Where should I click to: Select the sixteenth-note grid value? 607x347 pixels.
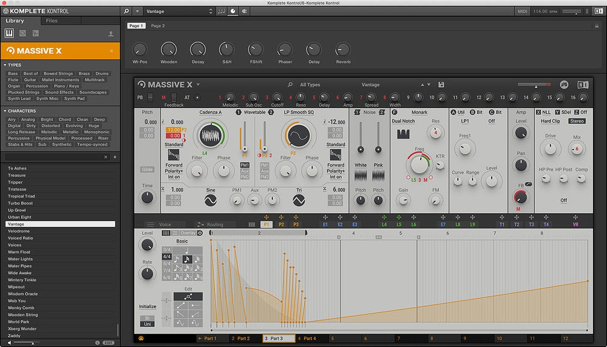click(188, 259)
